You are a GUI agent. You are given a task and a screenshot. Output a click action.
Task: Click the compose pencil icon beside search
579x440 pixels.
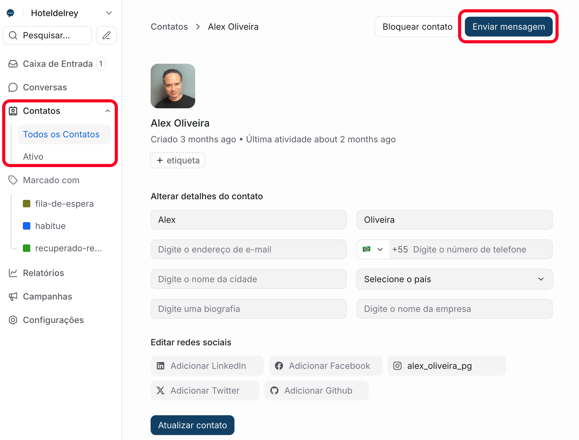pos(106,35)
